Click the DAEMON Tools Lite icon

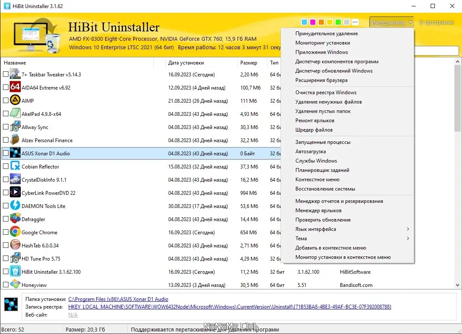coord(15,206)
